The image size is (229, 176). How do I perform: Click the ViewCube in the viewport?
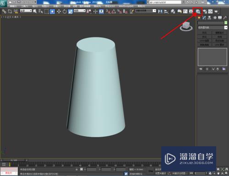click(x=186, y=26)
